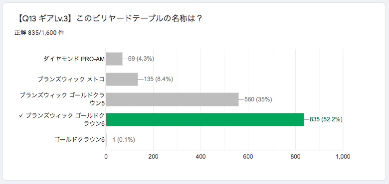This screenshot has width=389, height=184.
Task: Click the ダイヤモンド PRO-AM axis label
Action: pyautogui.click(x=74, y=59)
